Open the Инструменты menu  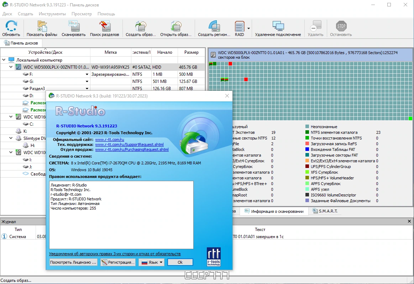click(x=52, y=14)
